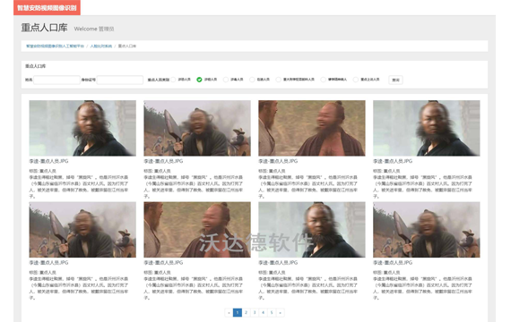Click the 查询 search button

point(395,80)
